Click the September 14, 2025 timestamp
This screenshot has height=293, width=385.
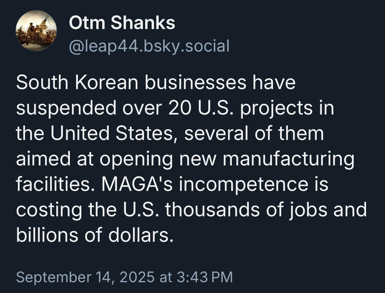(x=85, y=277)
